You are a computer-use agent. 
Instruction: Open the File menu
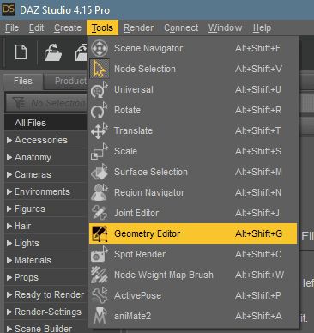coord(12,27)
